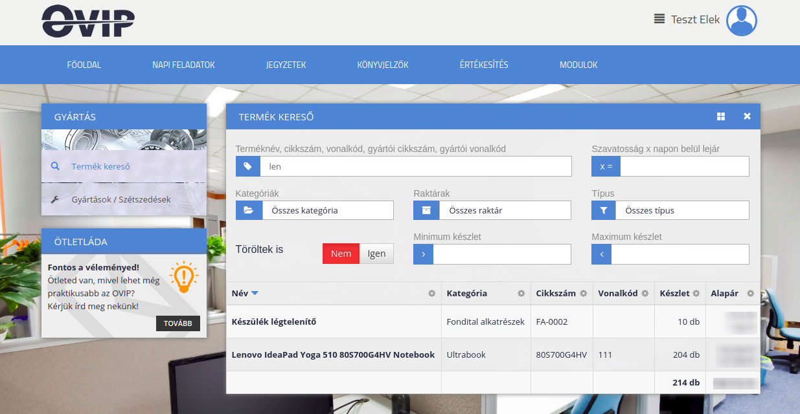Open settings gear of the Kategória column
The image size is (800, 414).
(x=521, y=294)
